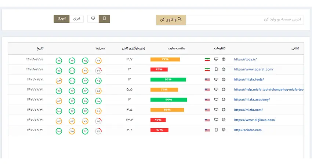This screenshot has height=165, width=312.
Task: Click the 47% site health bar
Action: 159,130
